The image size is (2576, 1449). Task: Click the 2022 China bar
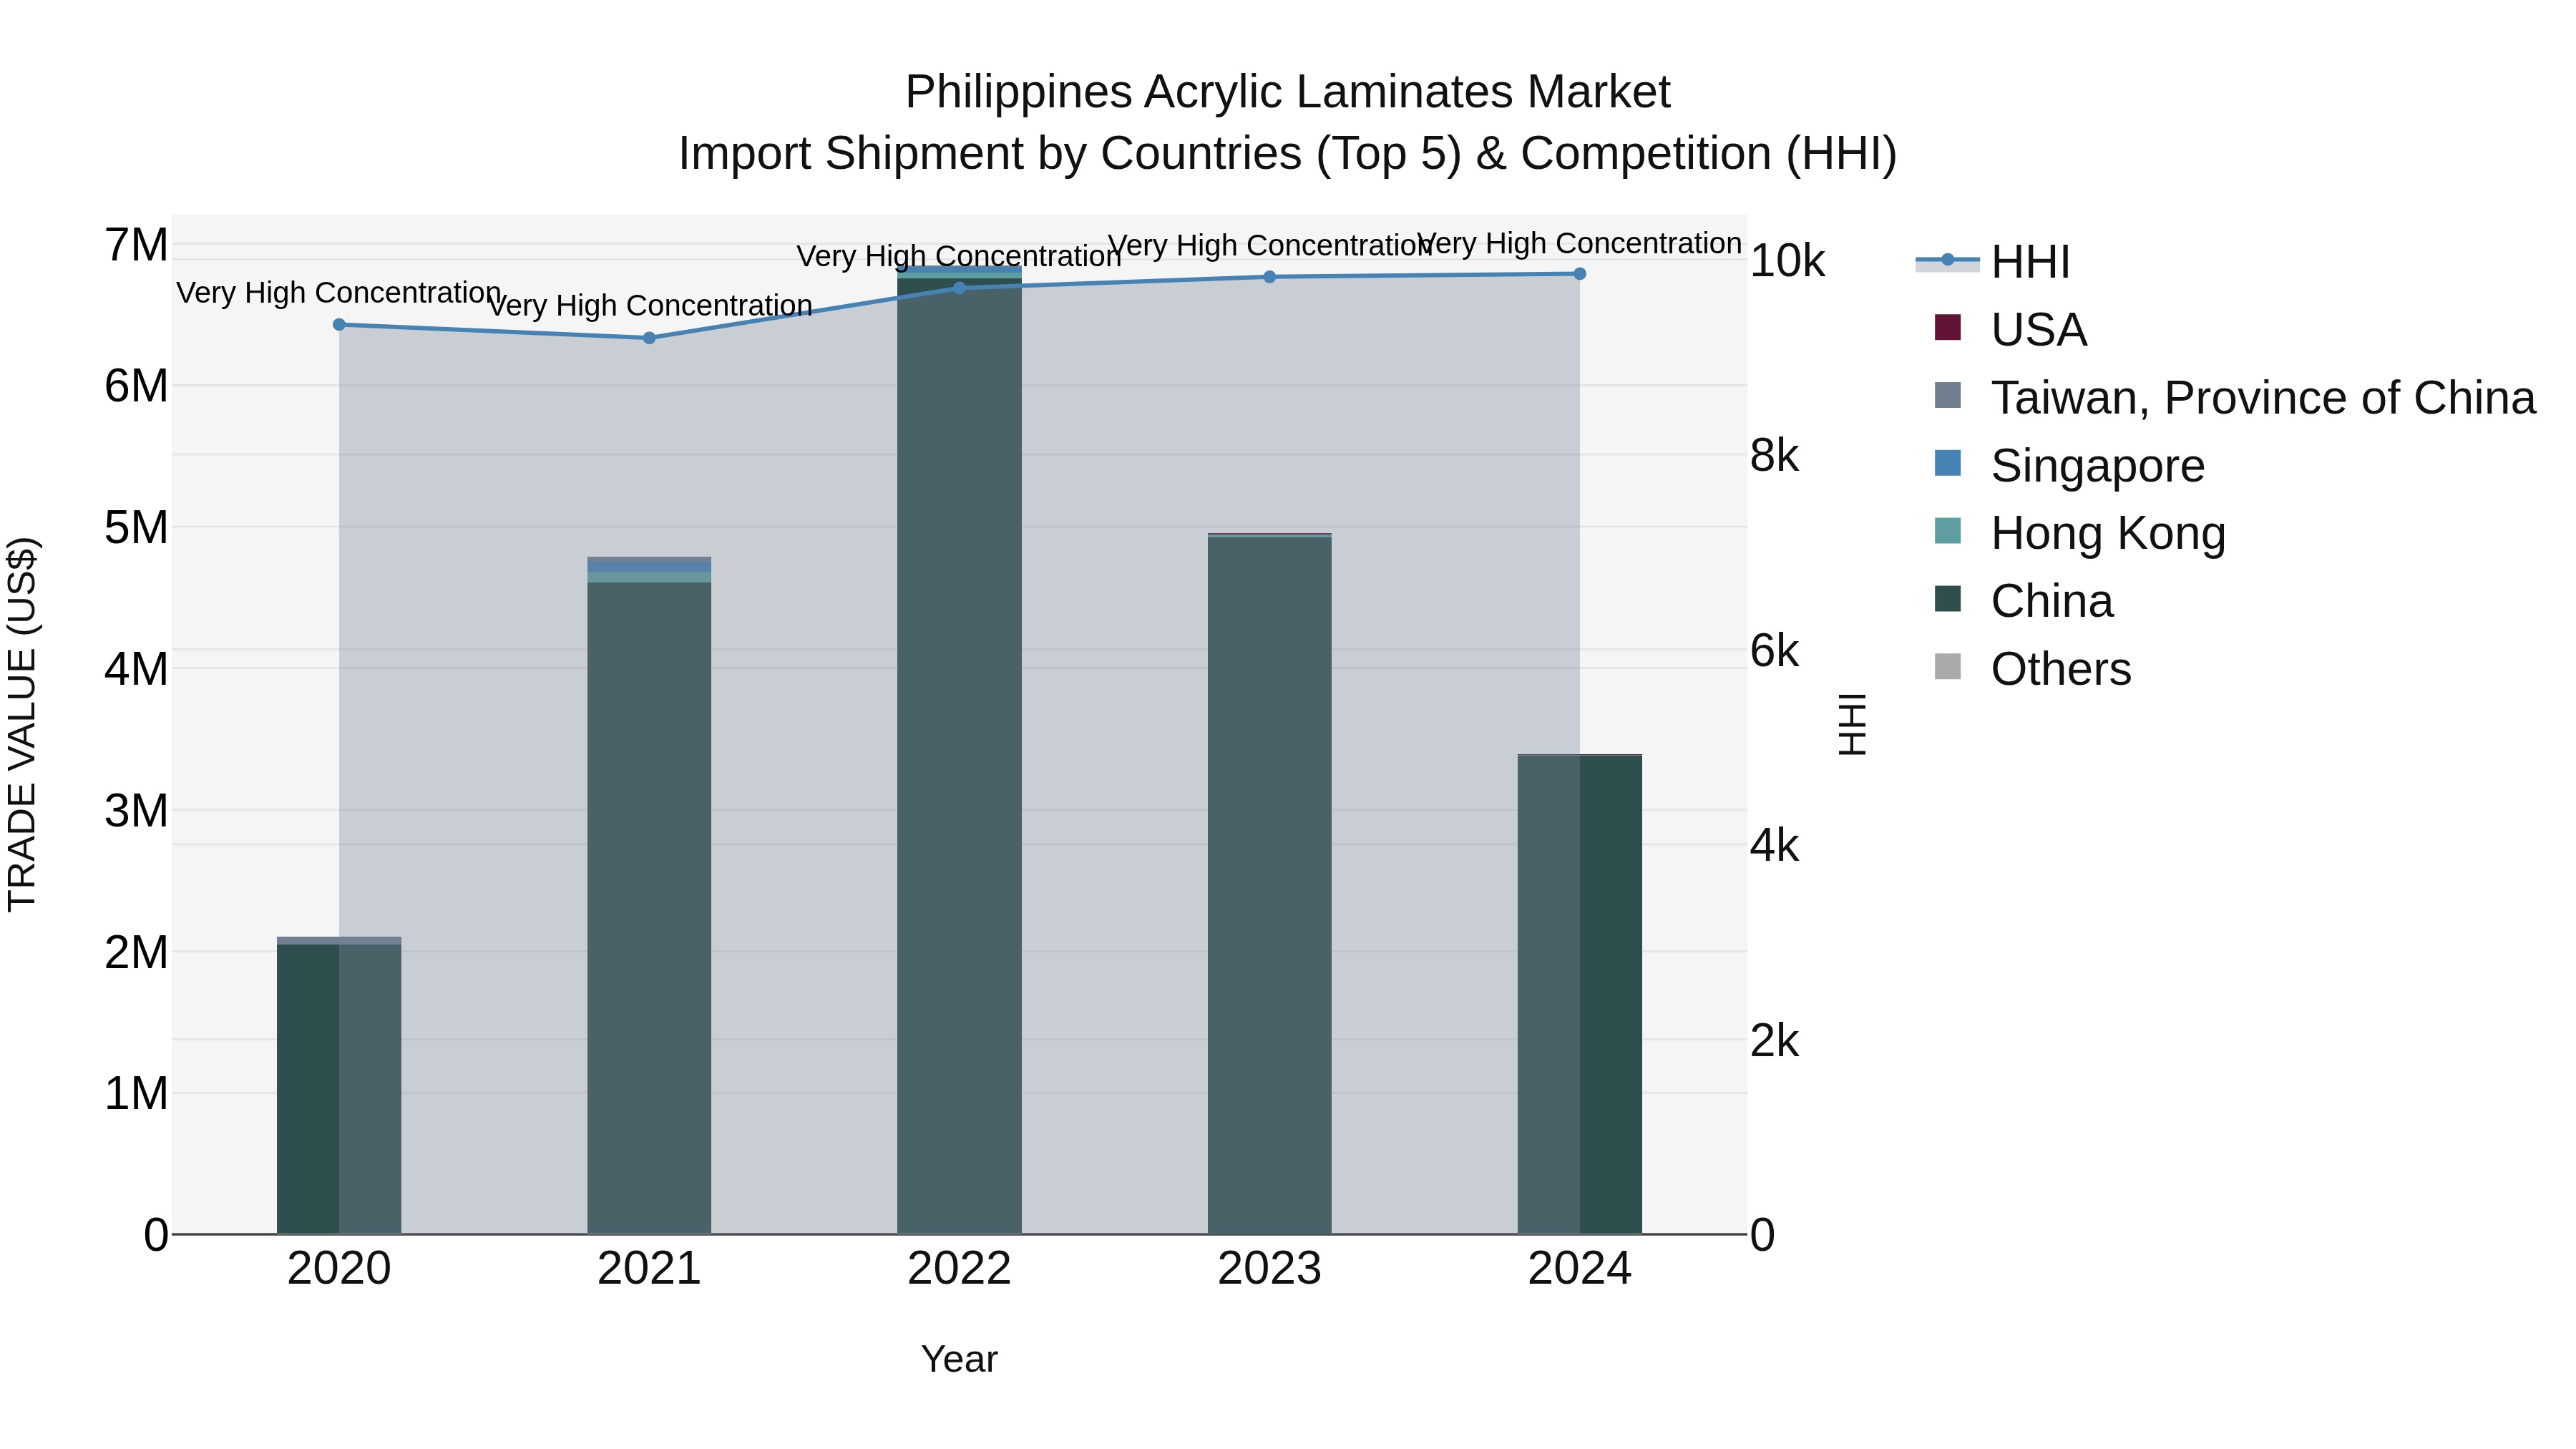pos(959,755)
